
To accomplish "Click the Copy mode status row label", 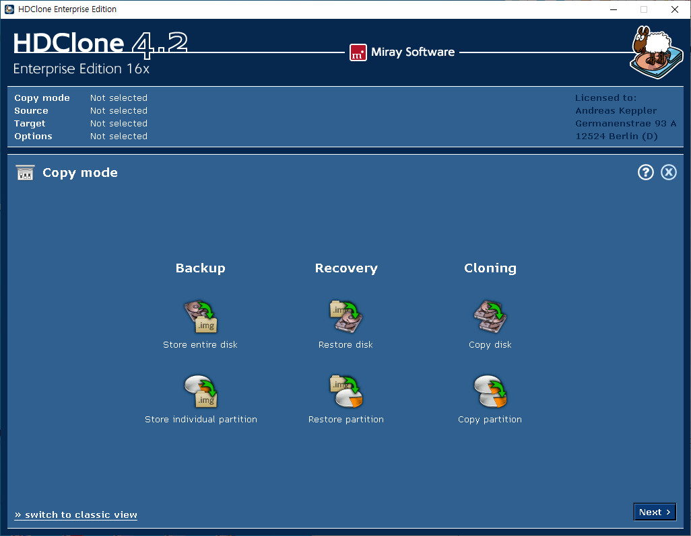I will (42, 98).
